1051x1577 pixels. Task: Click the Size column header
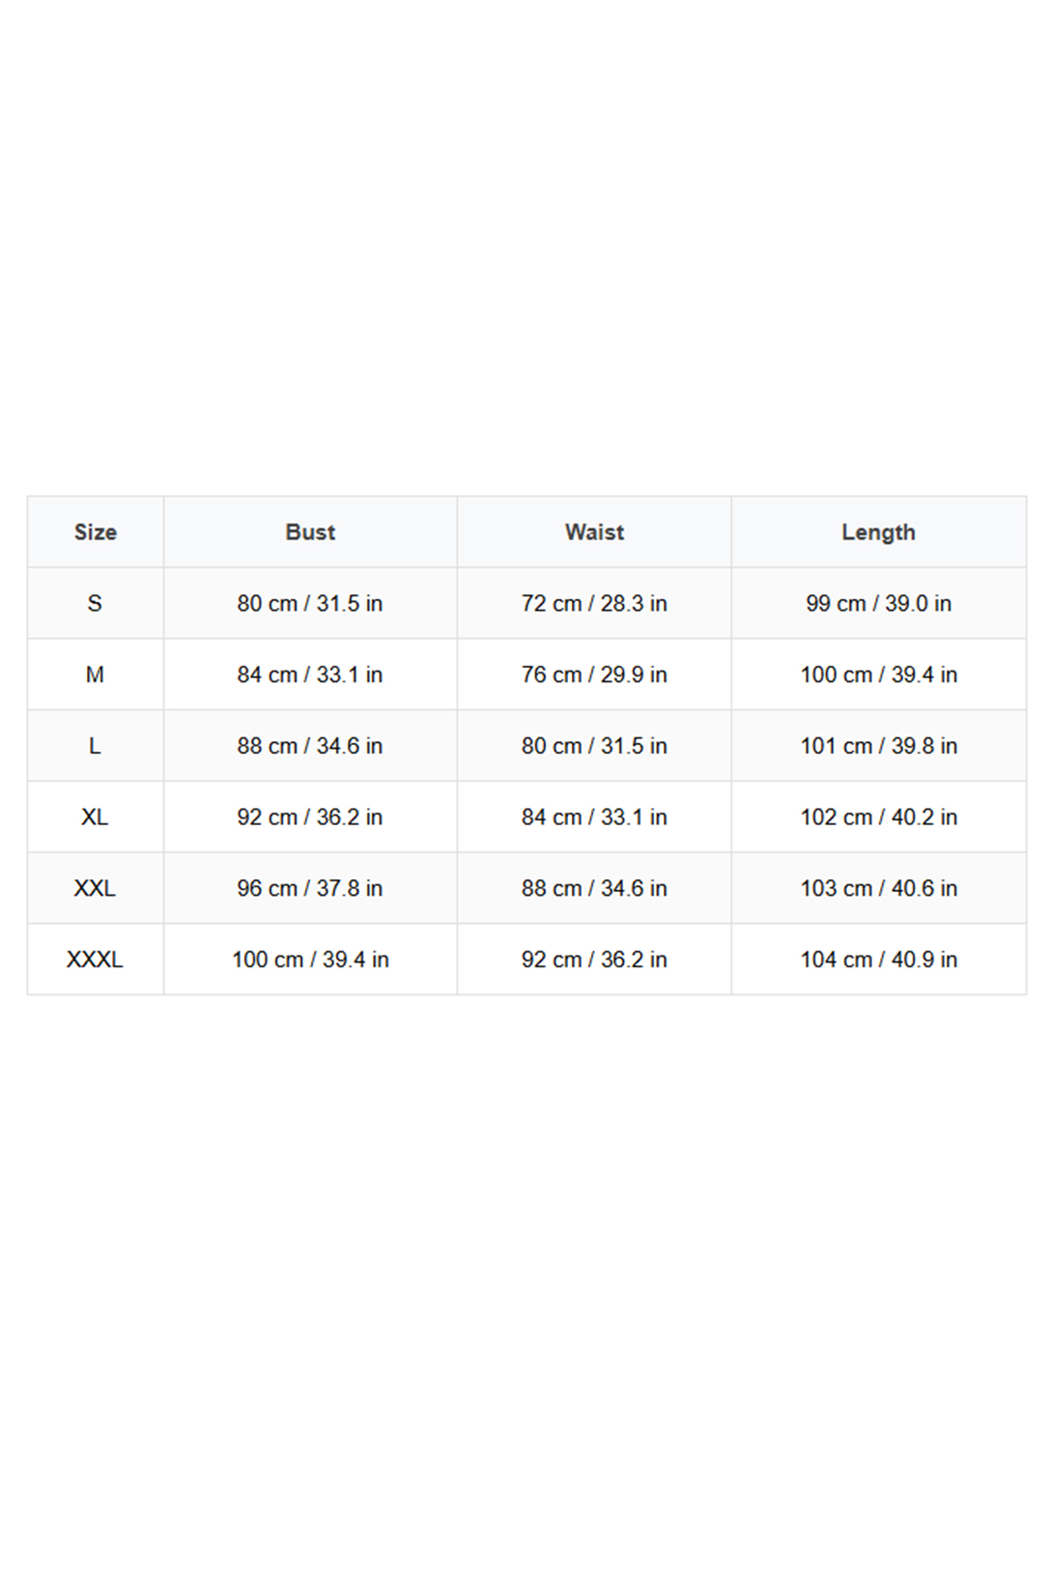pos(96,532)
